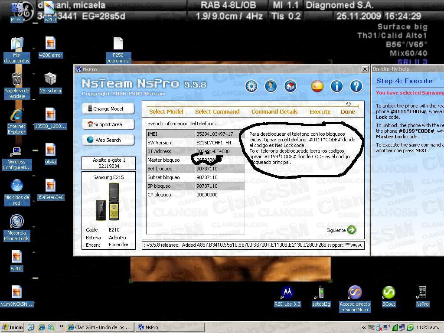
Task: Click the Change Model button
Action: point(108,109)
